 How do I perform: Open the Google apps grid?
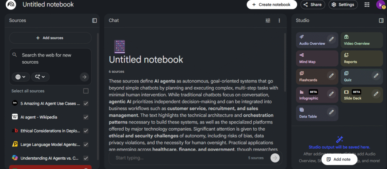point(367,5)
